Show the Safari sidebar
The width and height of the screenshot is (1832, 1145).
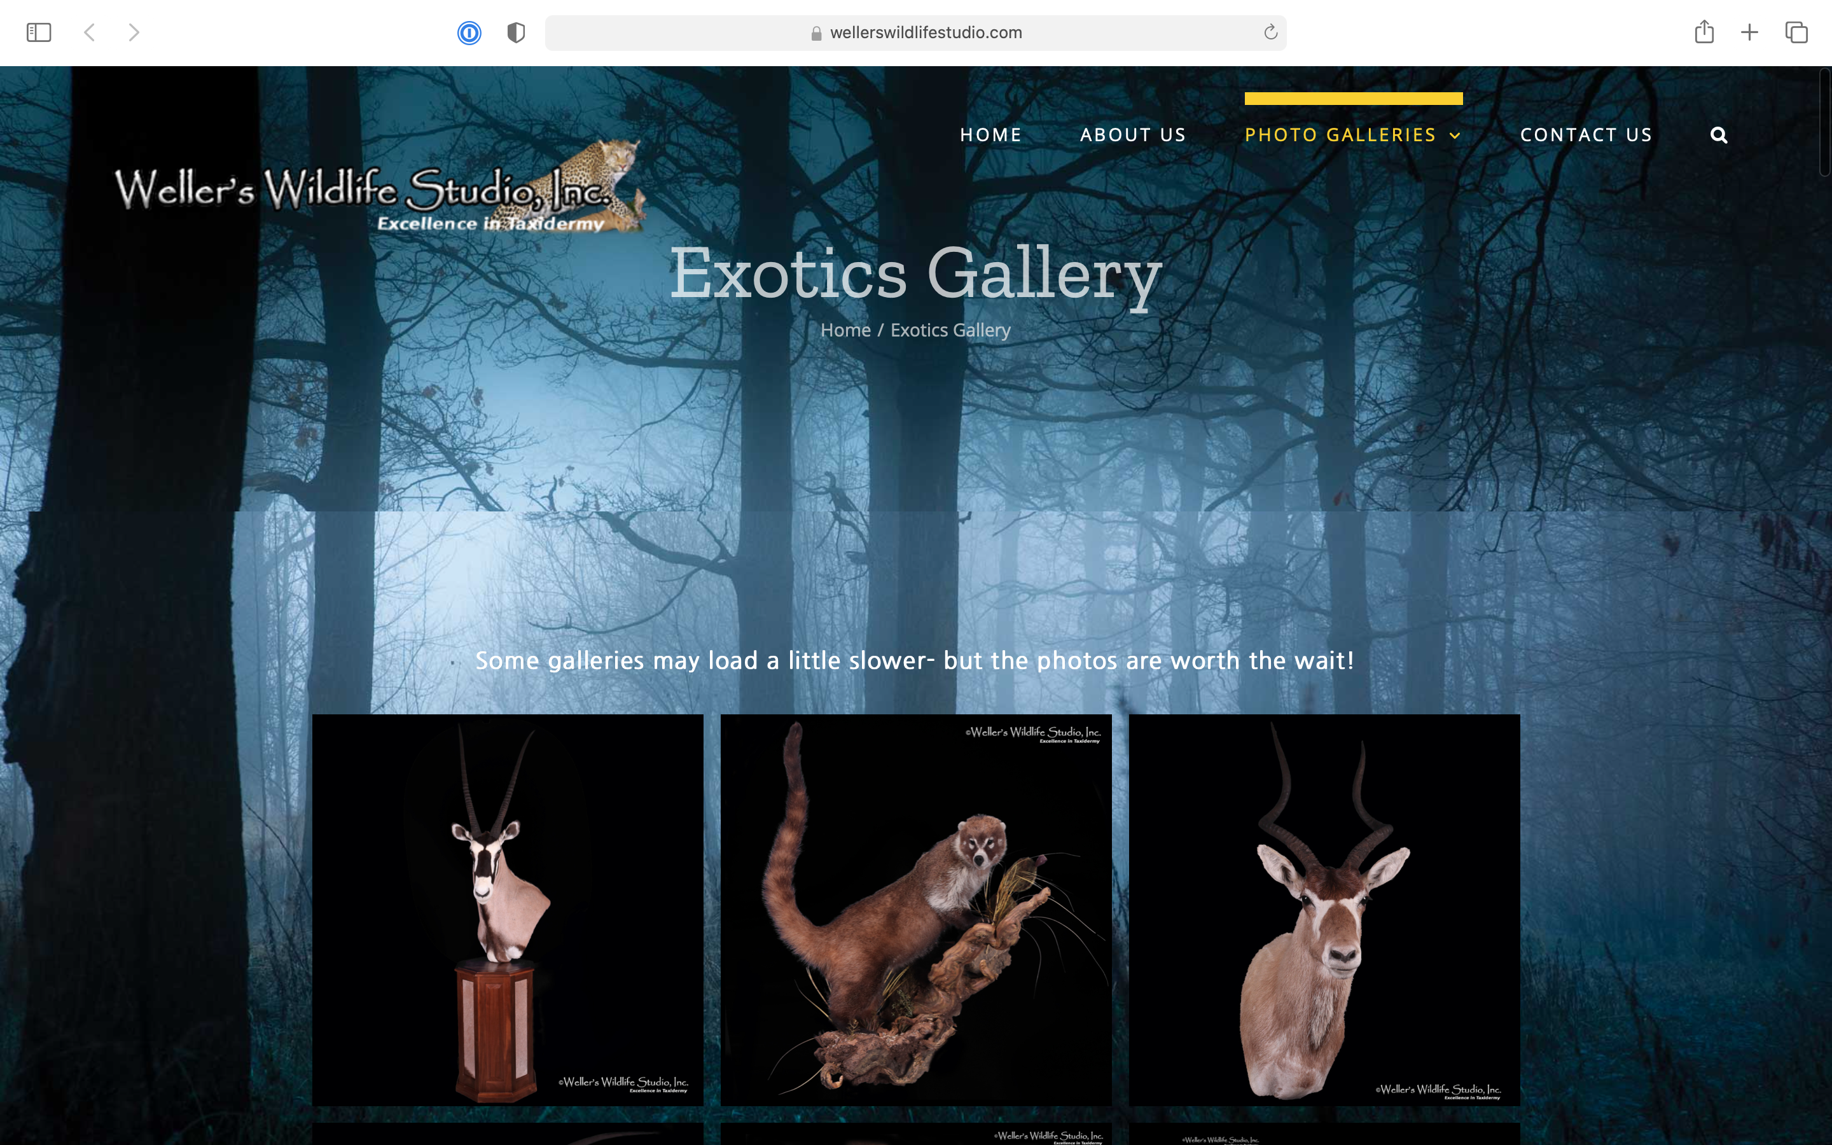[39, 32]
